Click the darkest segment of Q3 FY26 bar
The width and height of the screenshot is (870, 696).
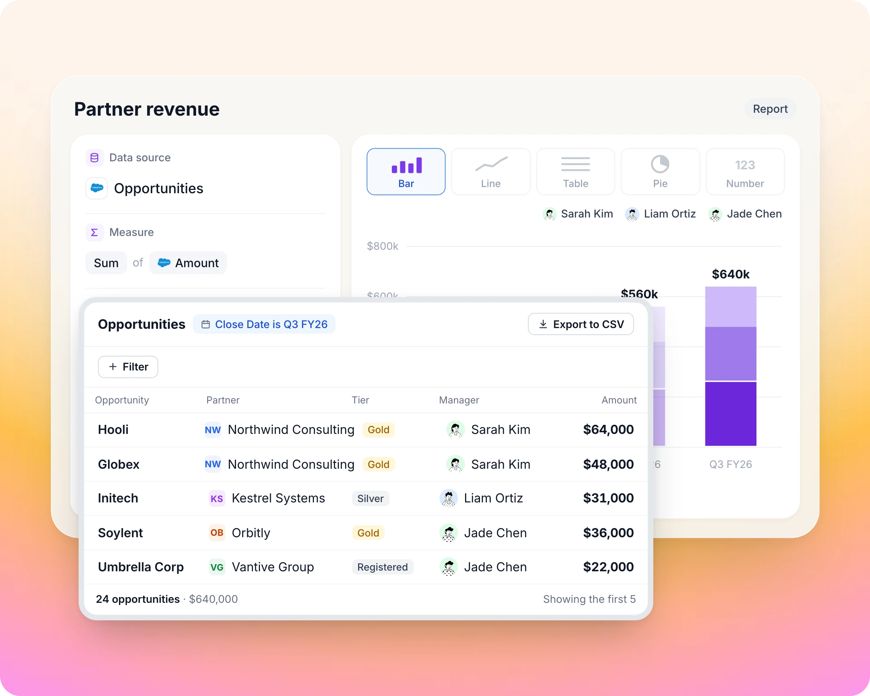pos(730,414)
